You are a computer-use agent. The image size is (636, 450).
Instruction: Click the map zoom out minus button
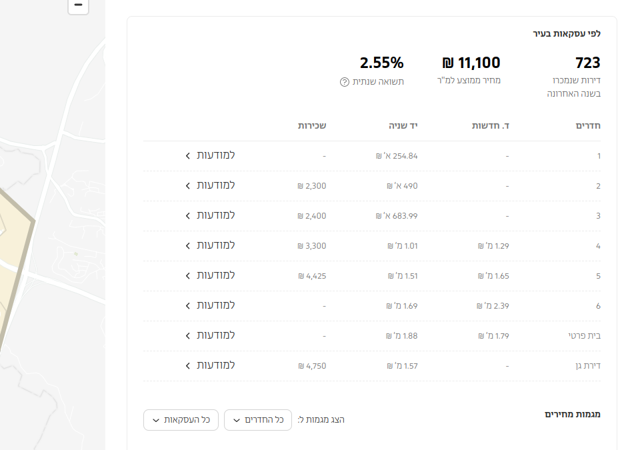[78, 5]
